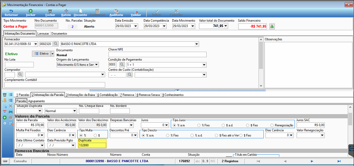This screenshot has height=166, width=354.
Task: Click the printer icon in left sidebar
Action: (11, 112)
